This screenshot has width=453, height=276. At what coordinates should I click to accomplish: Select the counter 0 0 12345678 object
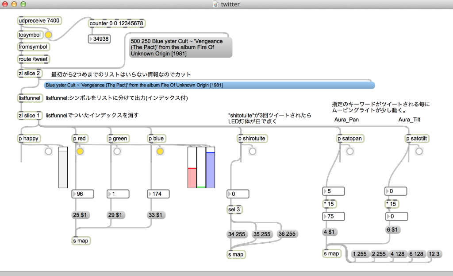(x=116, y=23)
